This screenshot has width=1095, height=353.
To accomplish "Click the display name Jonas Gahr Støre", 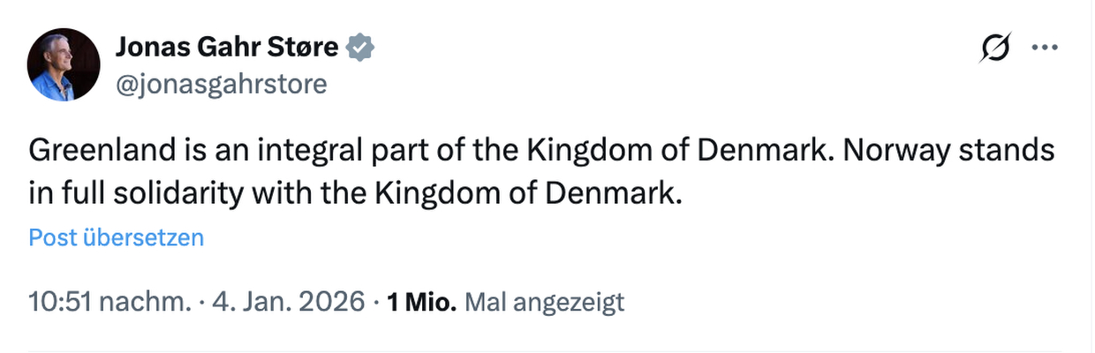I will pyautogui.click(x=226, y=47).
